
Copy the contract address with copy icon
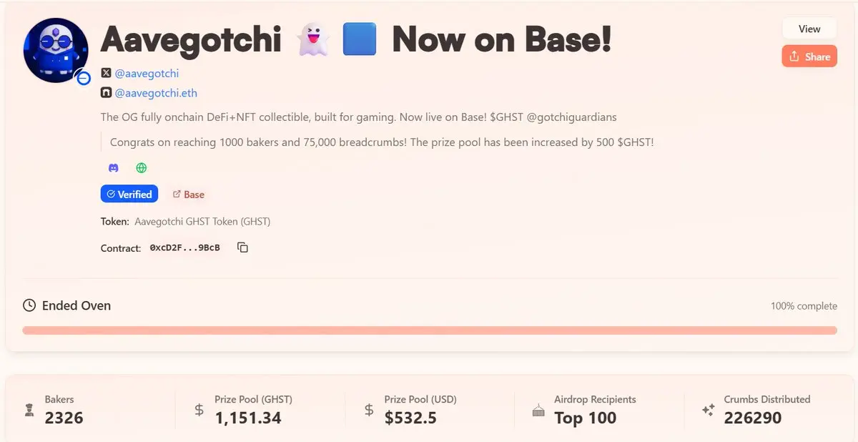(x=242, y=247)
